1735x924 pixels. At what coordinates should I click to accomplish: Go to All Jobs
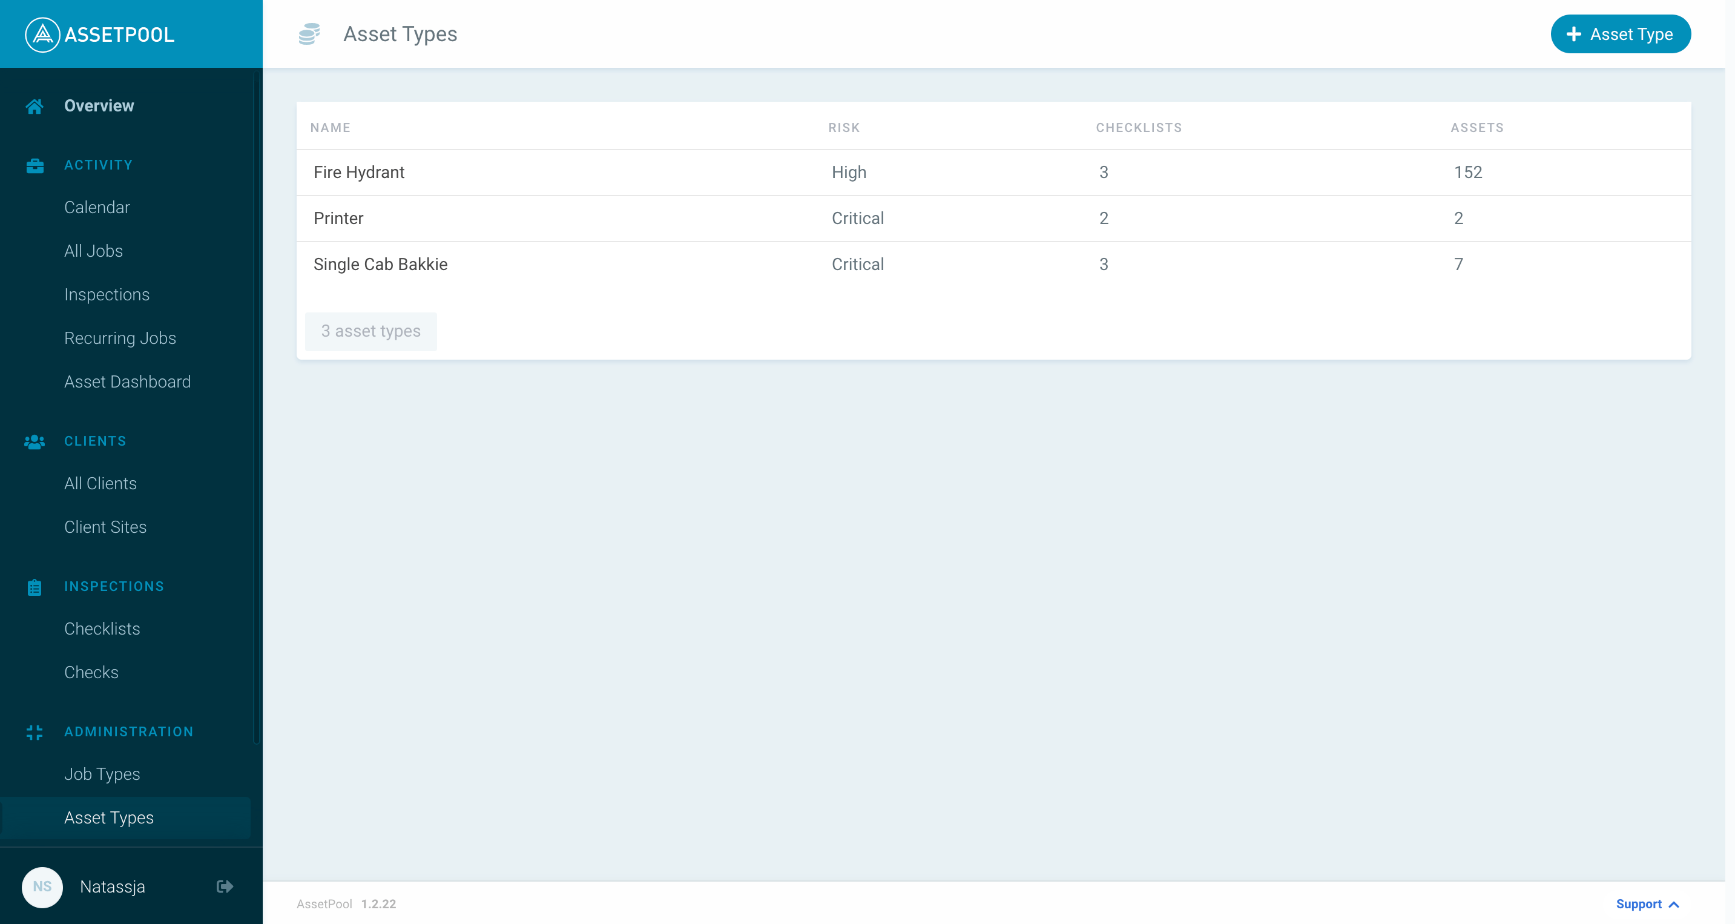coord(94,251)
